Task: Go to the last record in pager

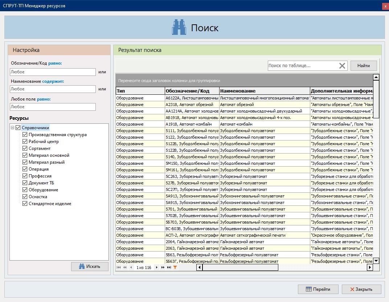Action: [169, 268]
